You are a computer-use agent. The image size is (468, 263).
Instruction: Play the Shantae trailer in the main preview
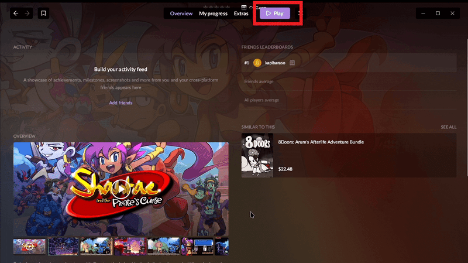[121, 189]
